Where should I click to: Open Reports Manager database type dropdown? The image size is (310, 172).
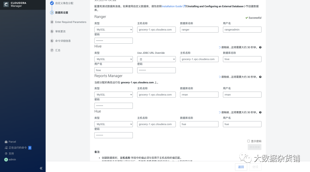tap(114, 95)
